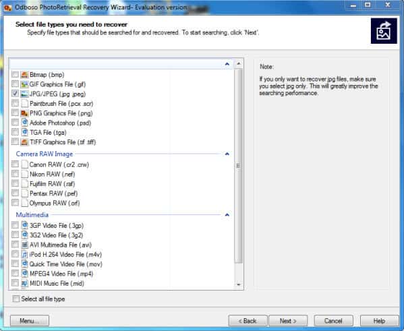The width and height of the screenshot is (404, 331).
Task: Click the MPEG4 Video File icon
Action: [24, 274]
